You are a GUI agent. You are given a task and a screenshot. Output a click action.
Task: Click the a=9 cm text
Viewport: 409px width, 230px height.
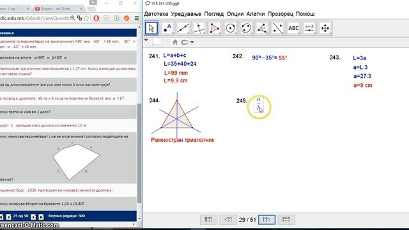coord(362,85)
